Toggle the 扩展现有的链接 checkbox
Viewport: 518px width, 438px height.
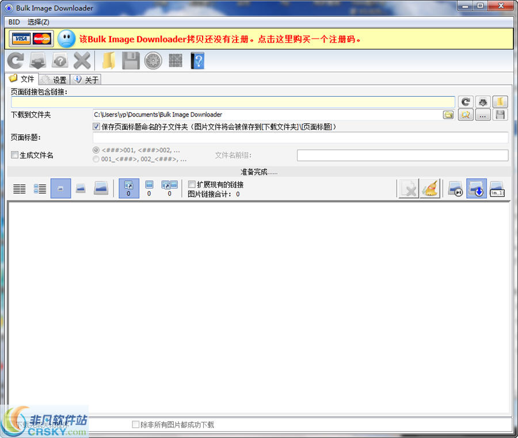pyautogui.click(x=192, y=184)
